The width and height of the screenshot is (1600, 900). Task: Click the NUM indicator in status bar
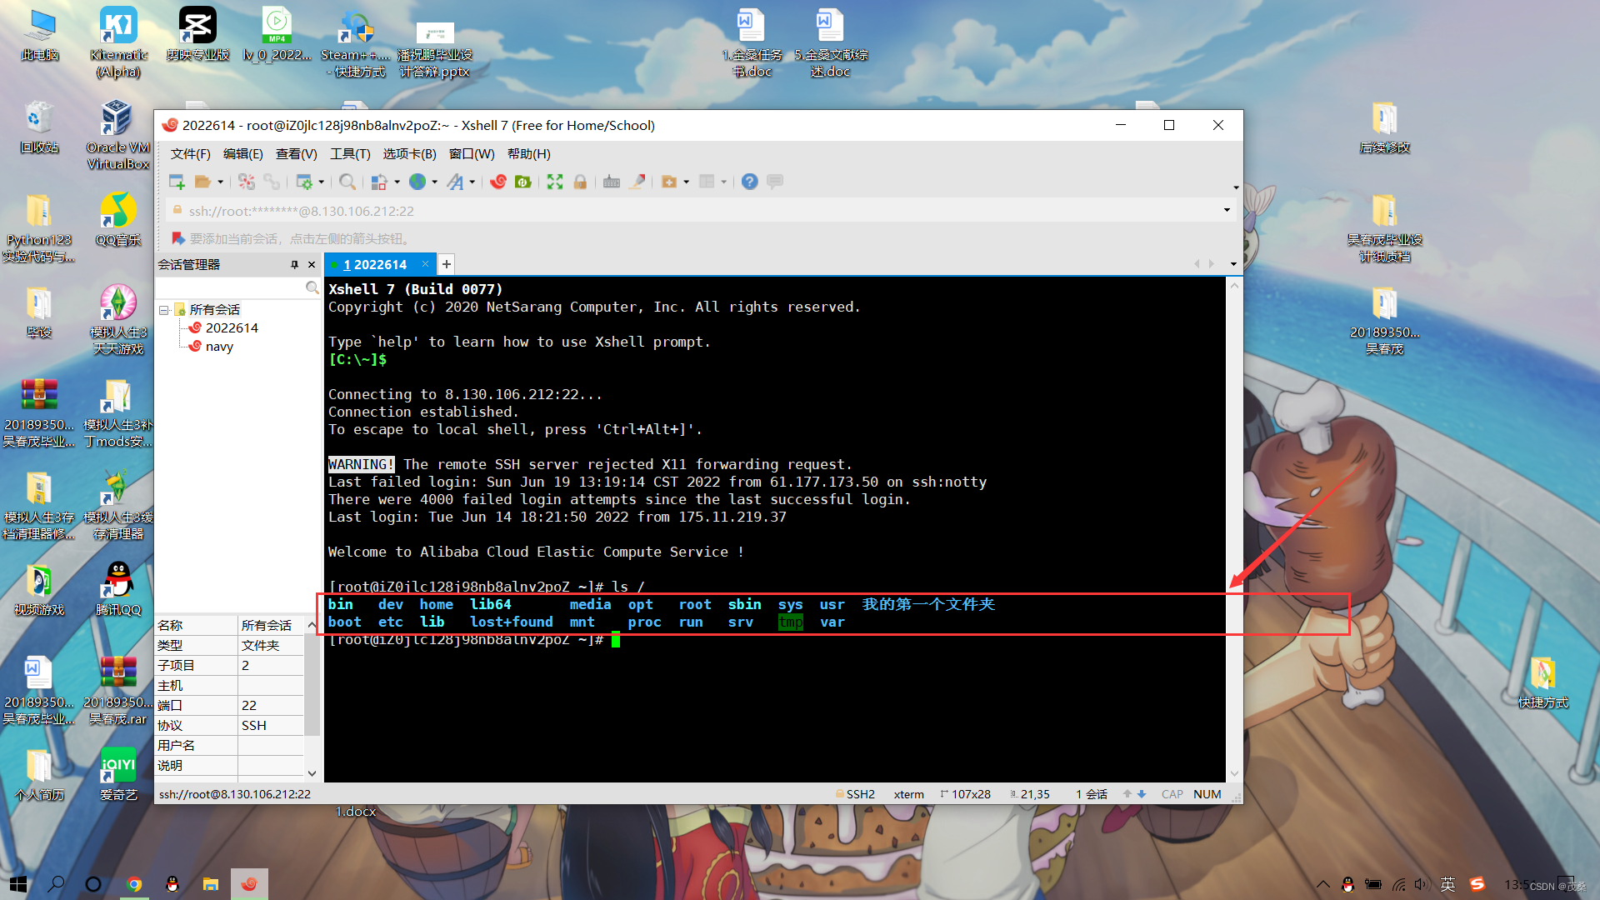[x=1207, y=794]
